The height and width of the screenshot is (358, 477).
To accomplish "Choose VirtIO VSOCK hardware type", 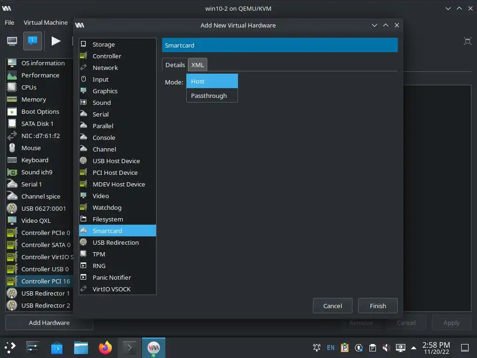I will [x=117, y=289].
